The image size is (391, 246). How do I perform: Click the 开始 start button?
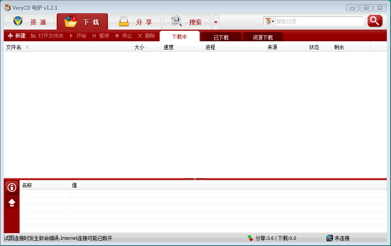(x=78, y=36)
